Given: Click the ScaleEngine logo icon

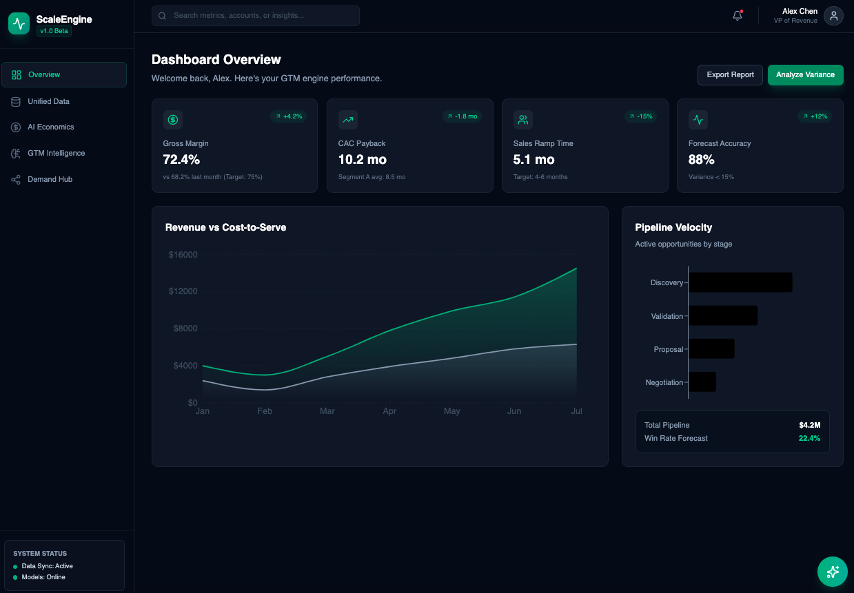Looking at the screenshot, I should (19, 23).
